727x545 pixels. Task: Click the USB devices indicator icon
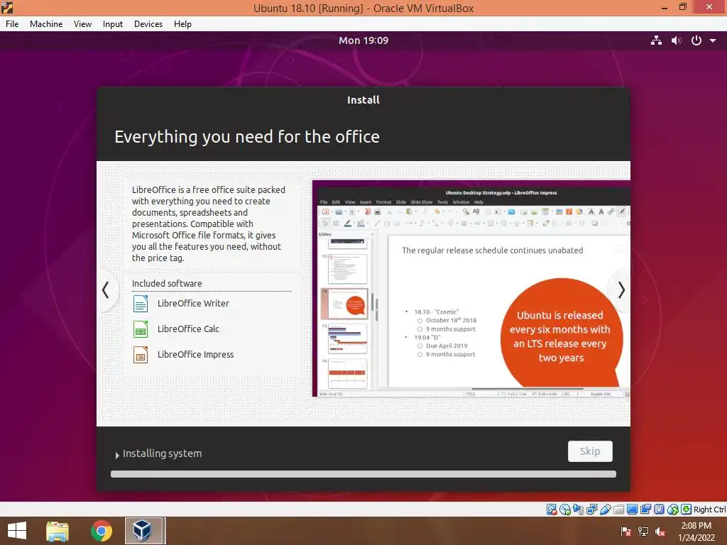pyautogui.click(x=605, y=510)
